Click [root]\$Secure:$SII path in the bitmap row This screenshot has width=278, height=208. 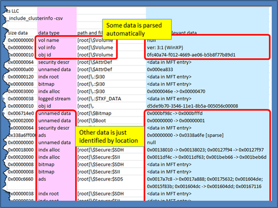coord(98,172)
